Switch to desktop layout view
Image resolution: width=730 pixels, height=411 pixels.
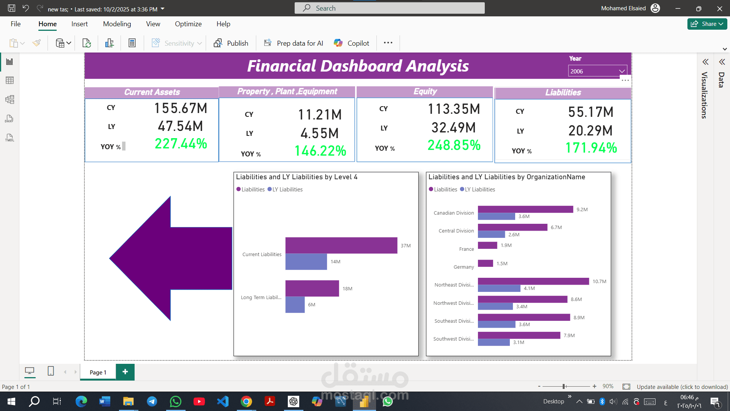[x=29, y=371]
